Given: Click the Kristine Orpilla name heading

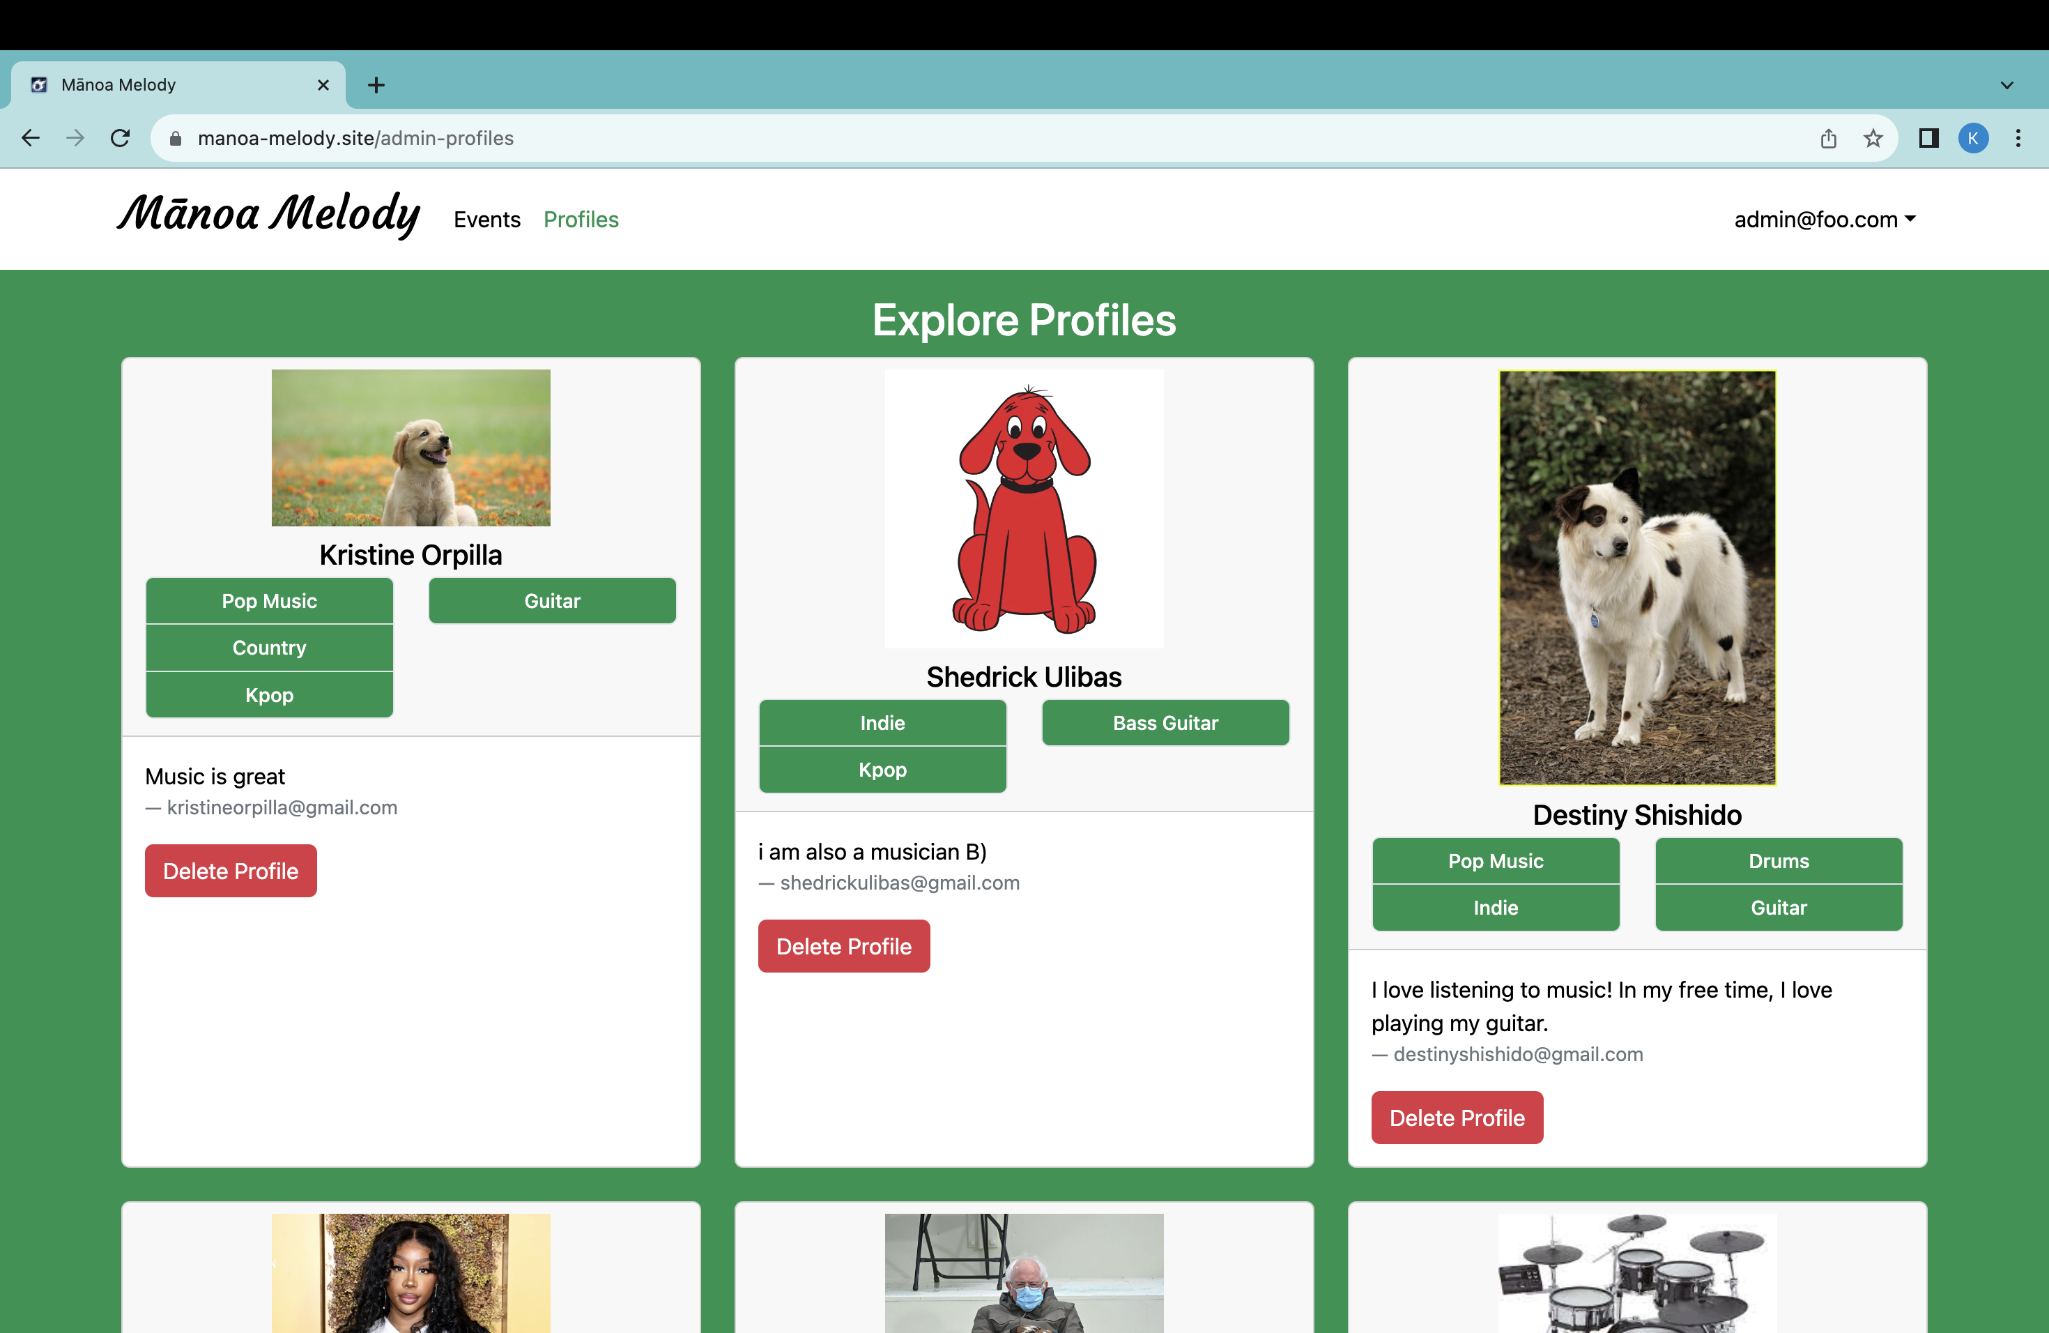Looking at the screenshot, I should pos(410,554).
